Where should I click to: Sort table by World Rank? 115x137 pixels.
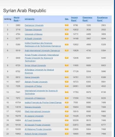[17, 19]
